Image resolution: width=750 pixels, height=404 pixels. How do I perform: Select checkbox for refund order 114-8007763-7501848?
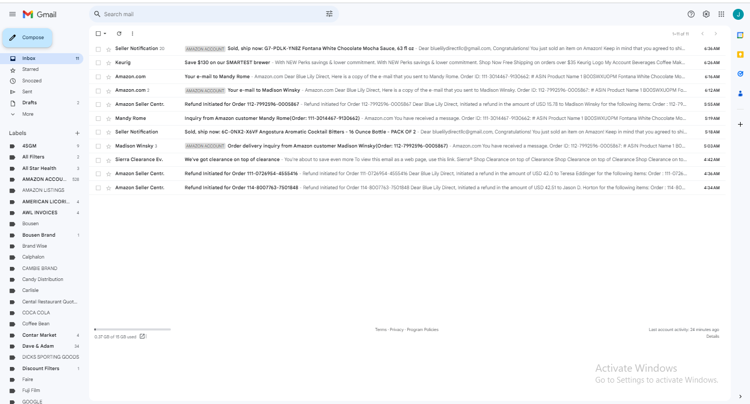tap(98, 188)
